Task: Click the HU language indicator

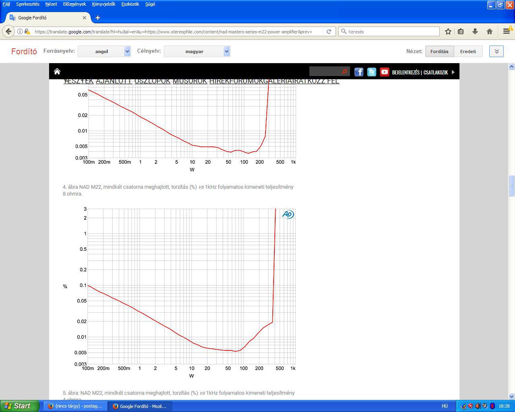Action: coord(445,406)
